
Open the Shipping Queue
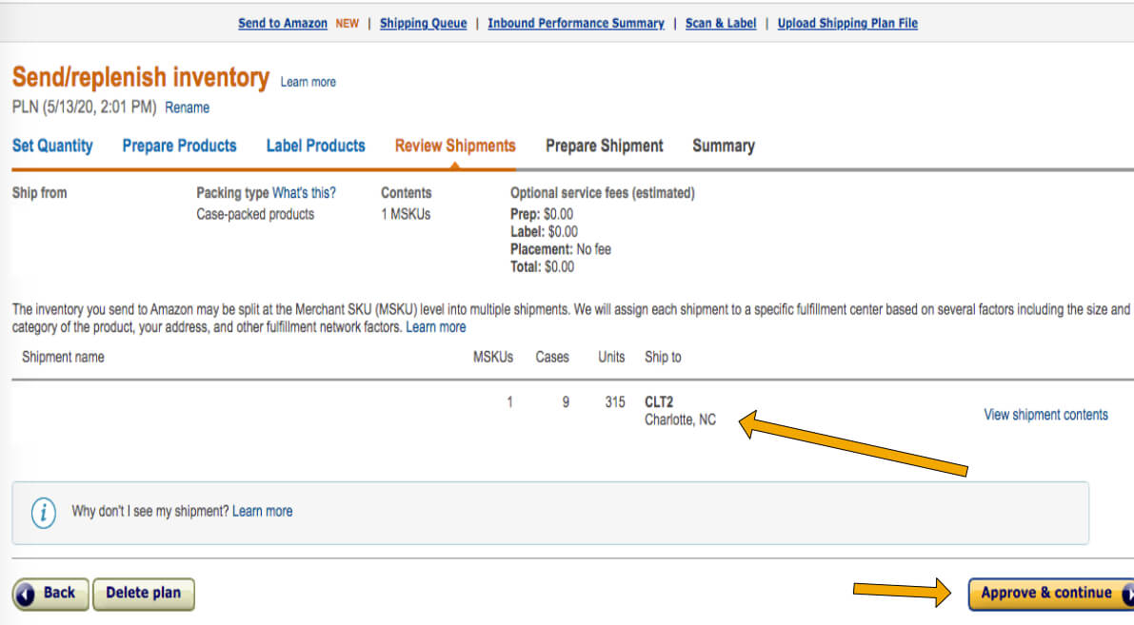(x=423, y=23)
